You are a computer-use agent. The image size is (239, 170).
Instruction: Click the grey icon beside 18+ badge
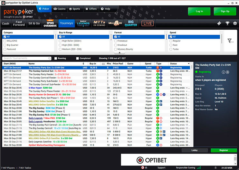pos(146,167)
